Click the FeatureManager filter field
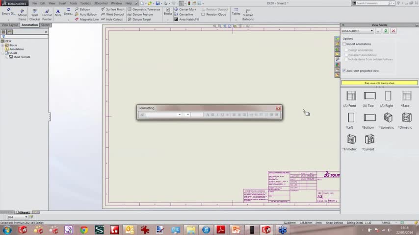Viewport: 419px width, 235px height. [x=25, y=37]
